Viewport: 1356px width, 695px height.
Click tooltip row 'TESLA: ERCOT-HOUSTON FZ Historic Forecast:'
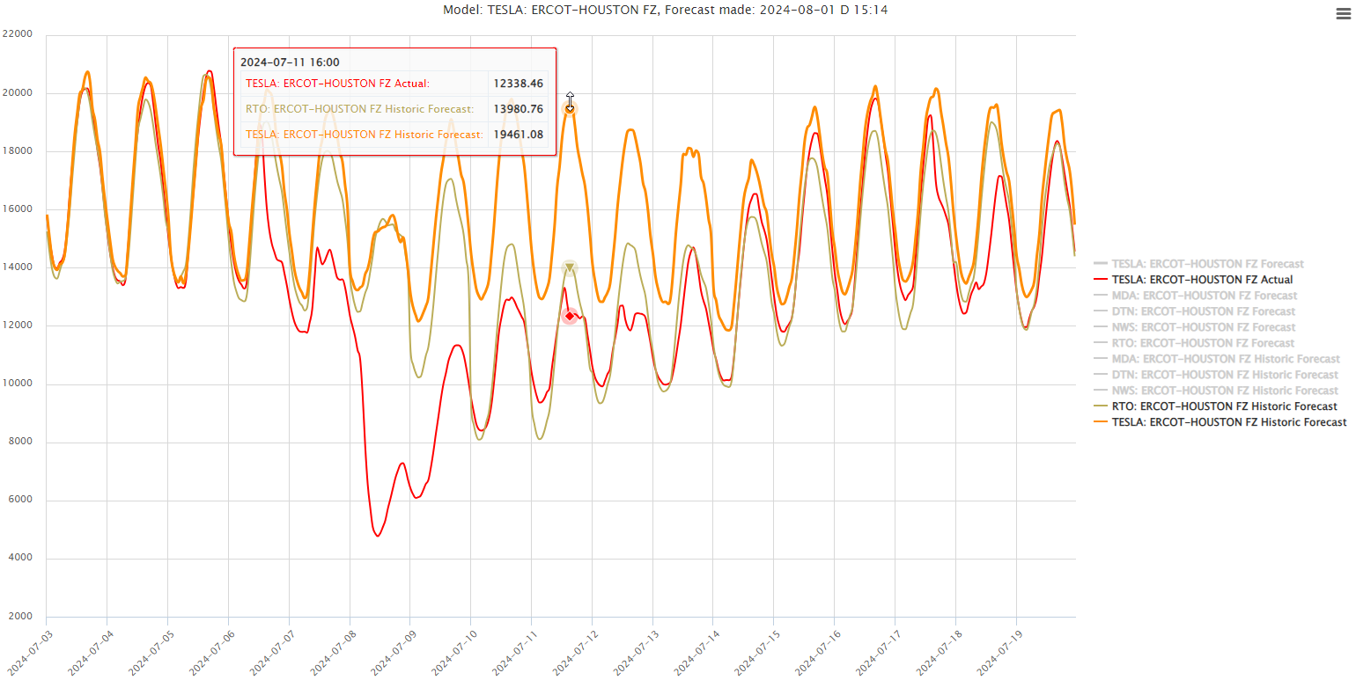394,135
